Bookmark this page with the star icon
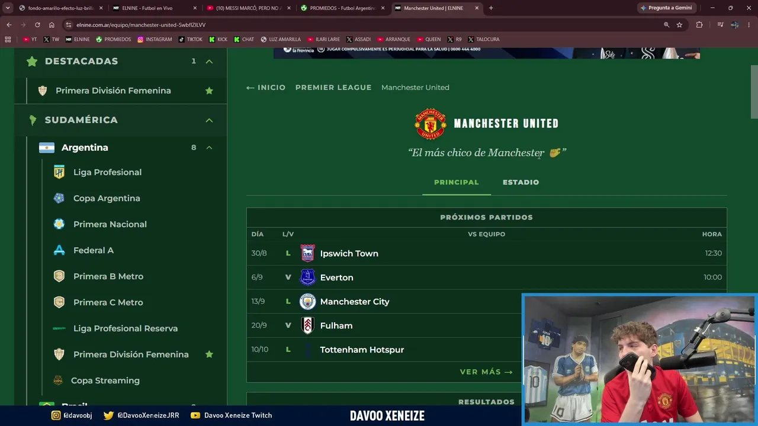The width and height of the screenshot is (758, 426). (679, 25)
